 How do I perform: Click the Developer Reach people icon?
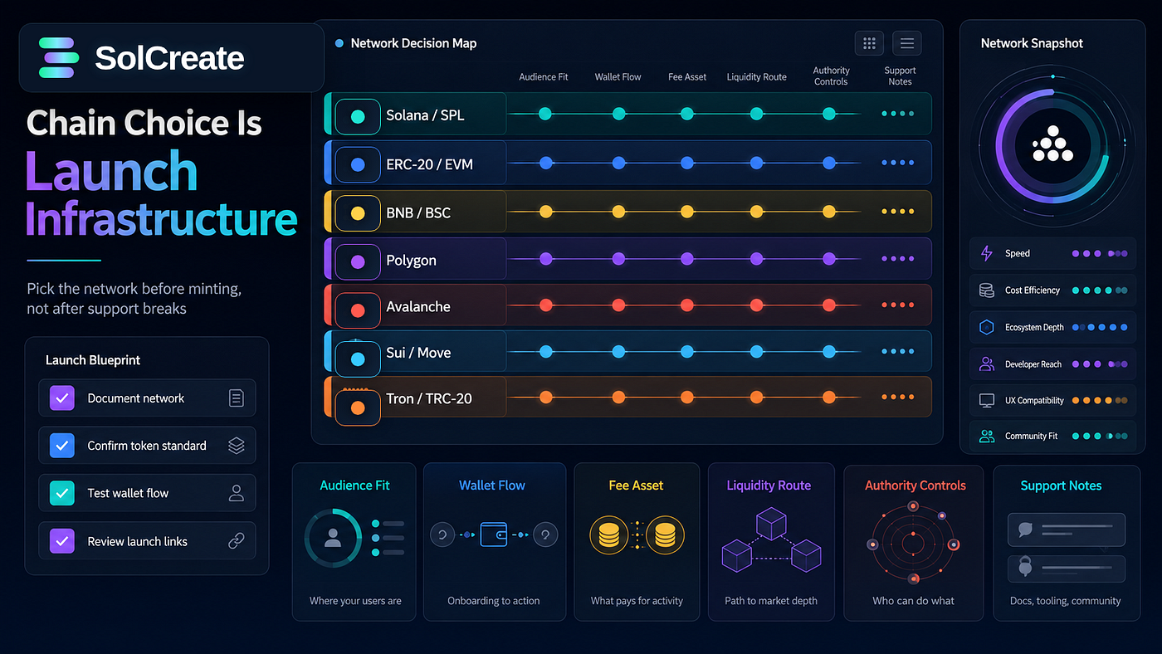(x=987, y=364)
